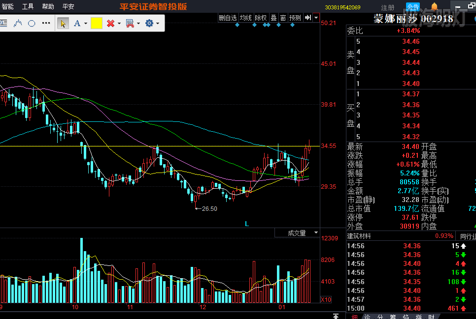Switch to the 诊 diagnosis tab

(x=367, y=317)
